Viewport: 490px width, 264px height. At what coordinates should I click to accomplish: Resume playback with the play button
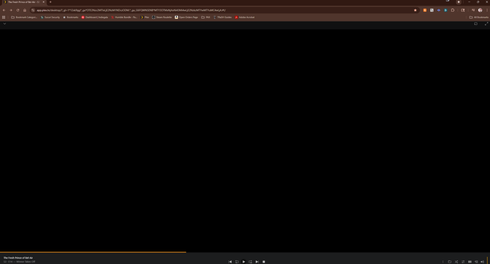point(244,262)
